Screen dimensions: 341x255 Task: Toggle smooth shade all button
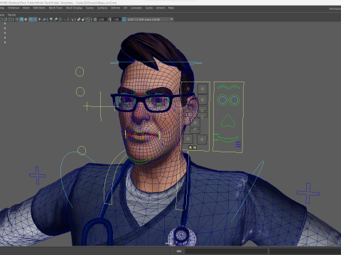point(21,19)
